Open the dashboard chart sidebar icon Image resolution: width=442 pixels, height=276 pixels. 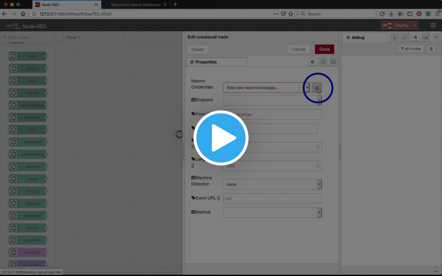click(426, 37)
